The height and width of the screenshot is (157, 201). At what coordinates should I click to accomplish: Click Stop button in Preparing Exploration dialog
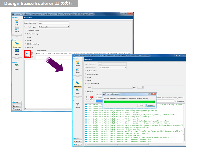click(141, 105)
